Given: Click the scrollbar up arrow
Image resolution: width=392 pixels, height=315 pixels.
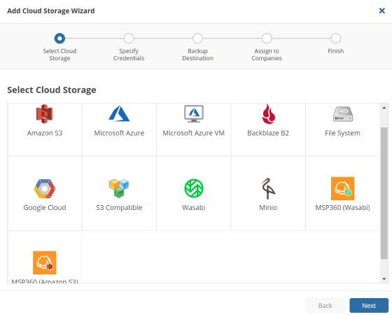Looking at the screenshot, I should click(384, 108).
